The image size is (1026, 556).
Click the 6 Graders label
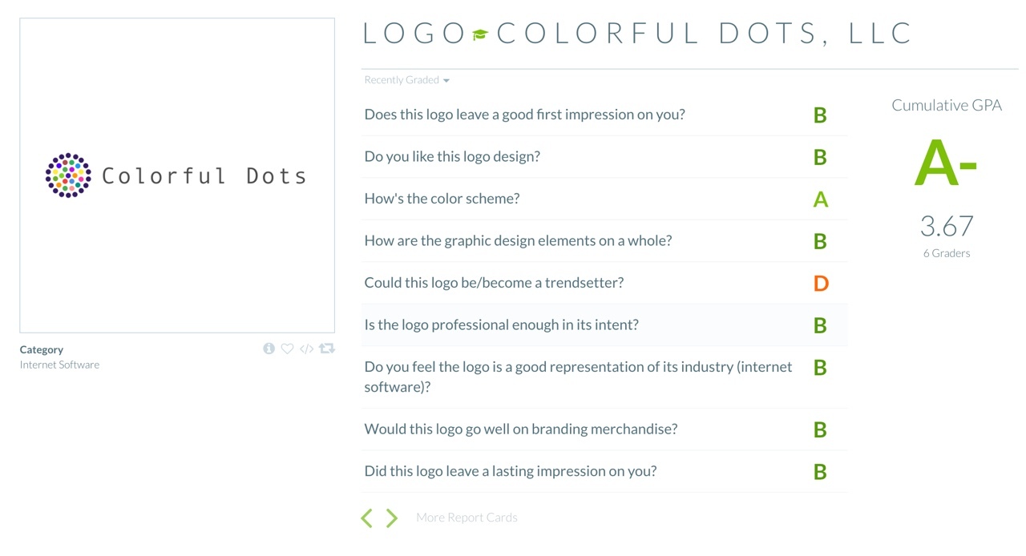point(947,253)
